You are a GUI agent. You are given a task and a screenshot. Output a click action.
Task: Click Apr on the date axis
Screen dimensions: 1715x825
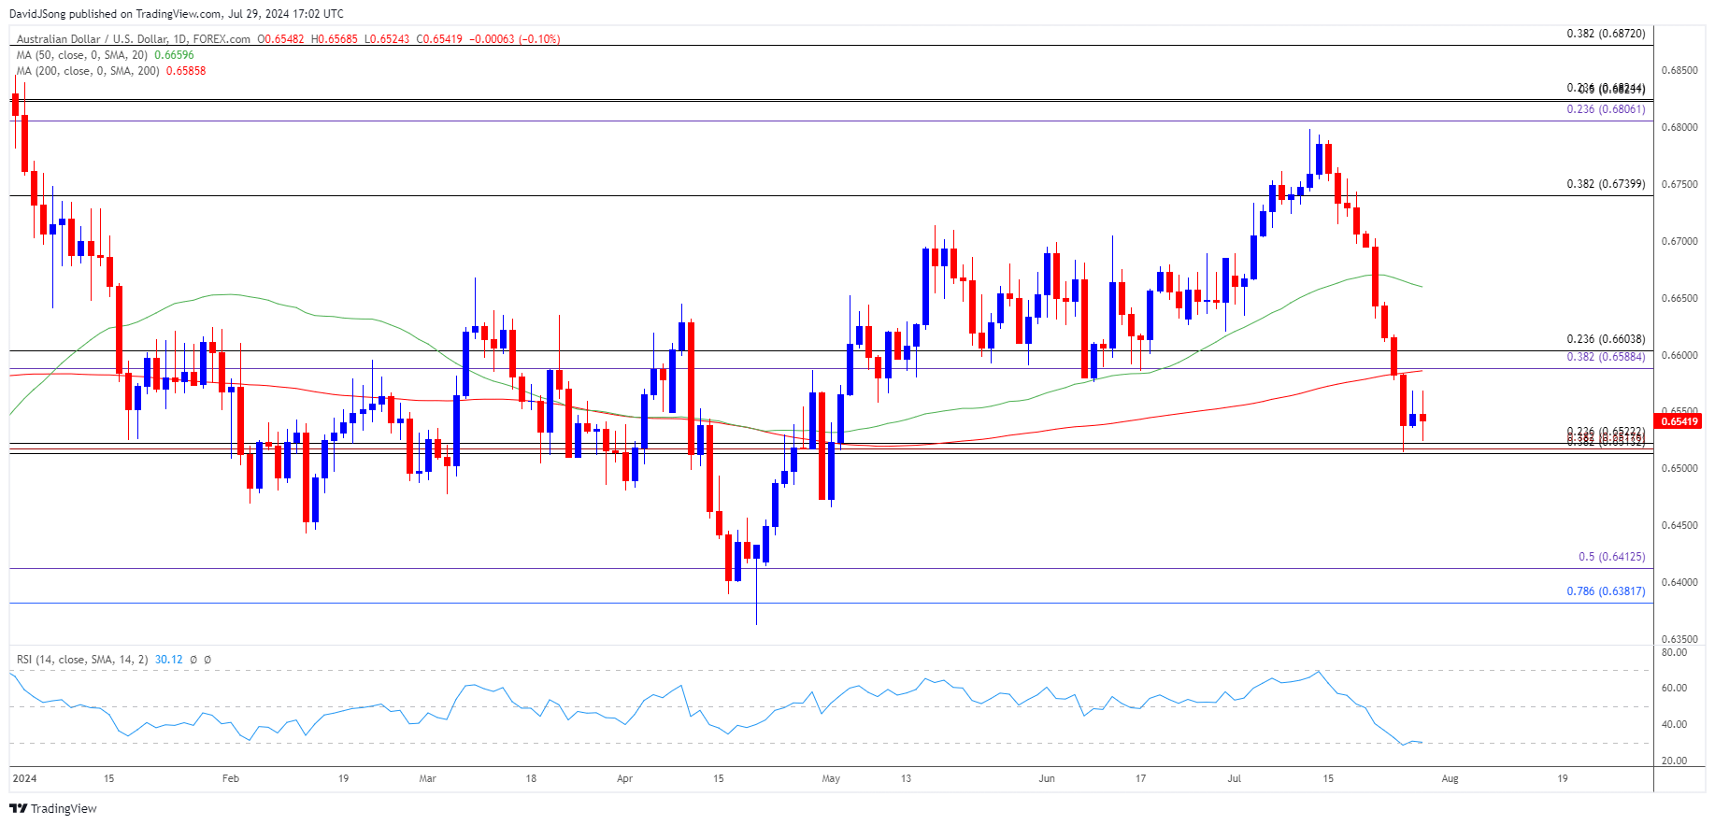click(x=625, y=779)
